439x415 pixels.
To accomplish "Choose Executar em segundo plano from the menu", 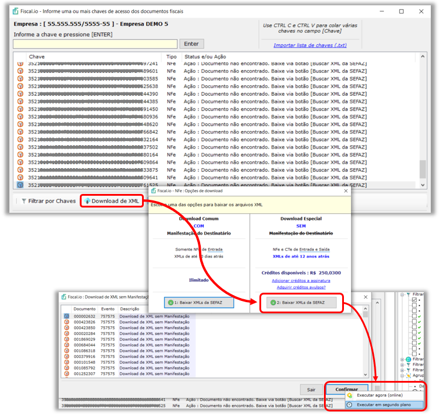I will click(x=384, y=404).
